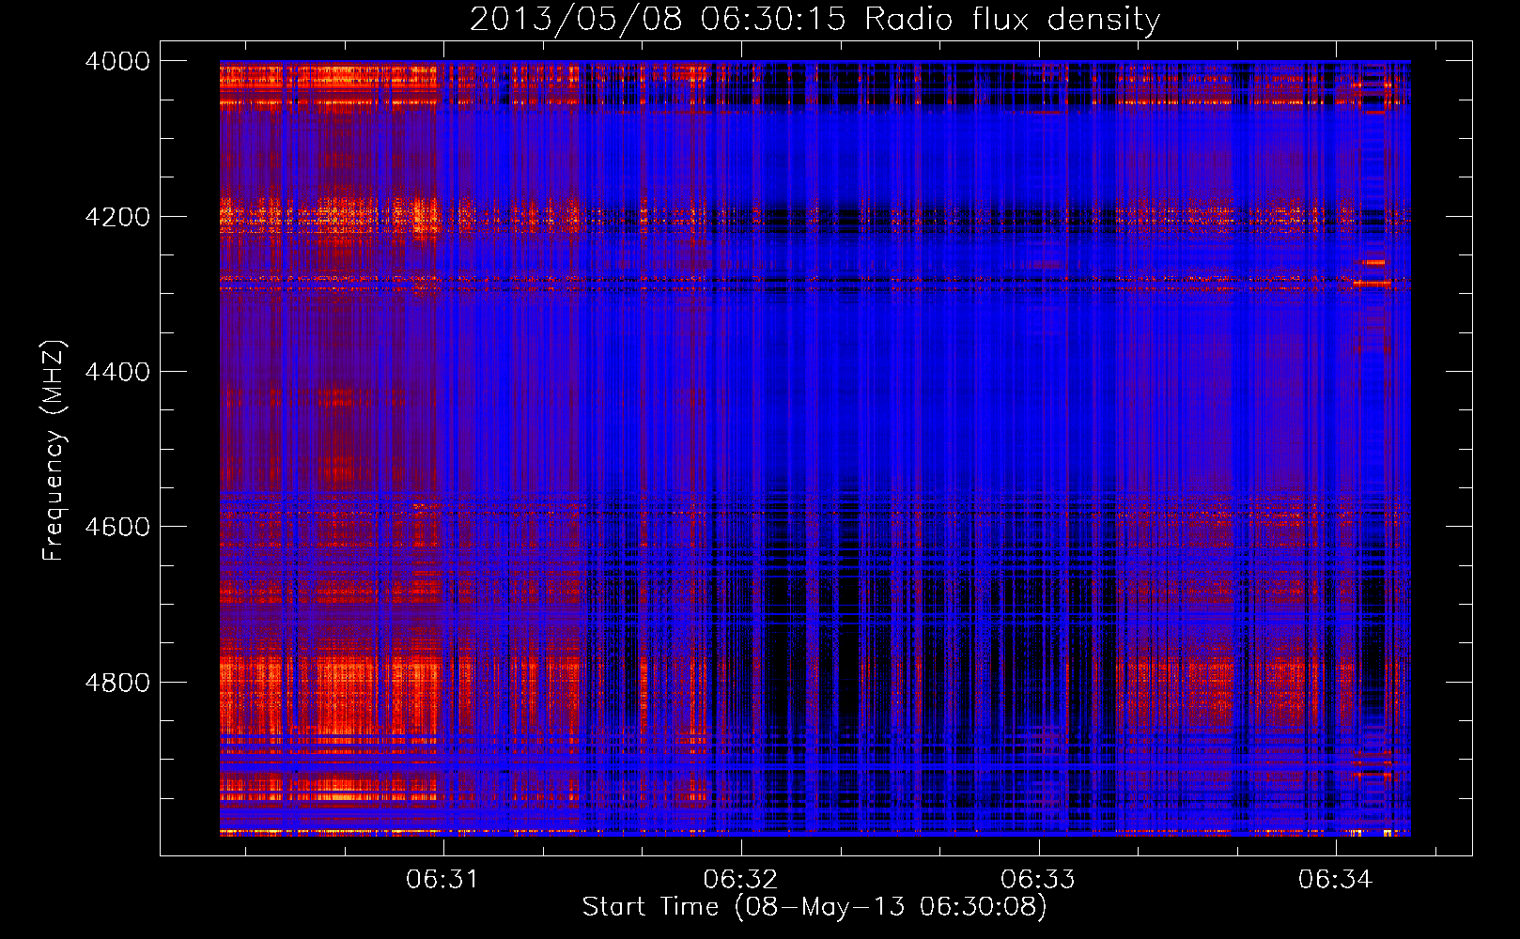The width and height of the screenshot is (1520, 939).
Task: Select the 4600 frequency tick label
Action: (x=117, y=527)
